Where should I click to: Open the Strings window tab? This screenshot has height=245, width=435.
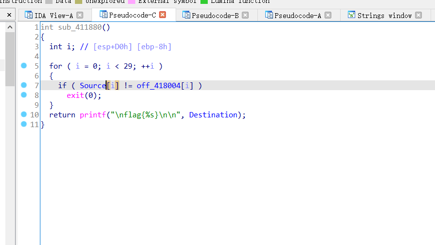384,15
